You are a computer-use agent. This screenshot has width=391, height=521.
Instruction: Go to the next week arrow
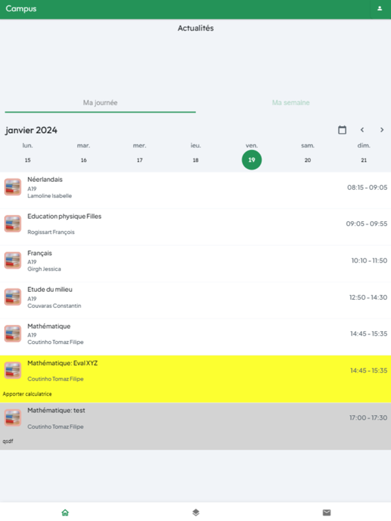[381, 130]
